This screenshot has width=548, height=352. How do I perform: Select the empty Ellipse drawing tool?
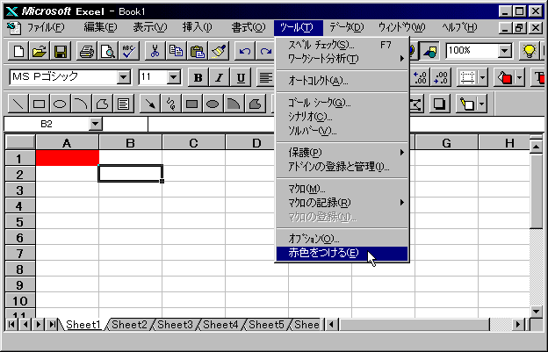point(60,104)
